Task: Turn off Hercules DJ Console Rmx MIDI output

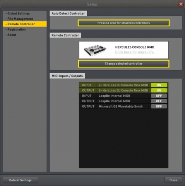Action: click(x=159, y=90)
